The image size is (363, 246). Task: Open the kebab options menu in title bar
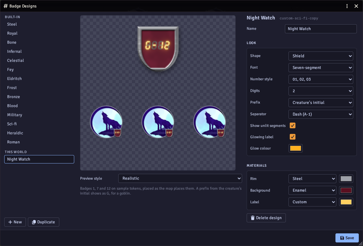[x=347, y=6]
